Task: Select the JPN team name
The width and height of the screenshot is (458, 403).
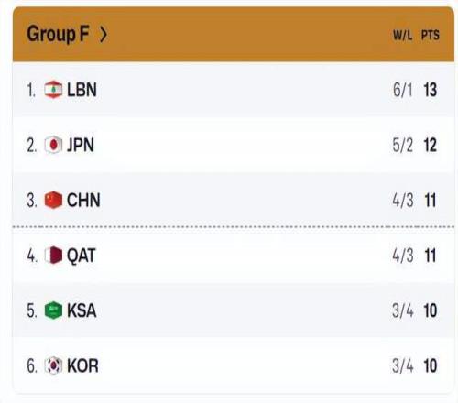Action: click(x=81, y=145)
